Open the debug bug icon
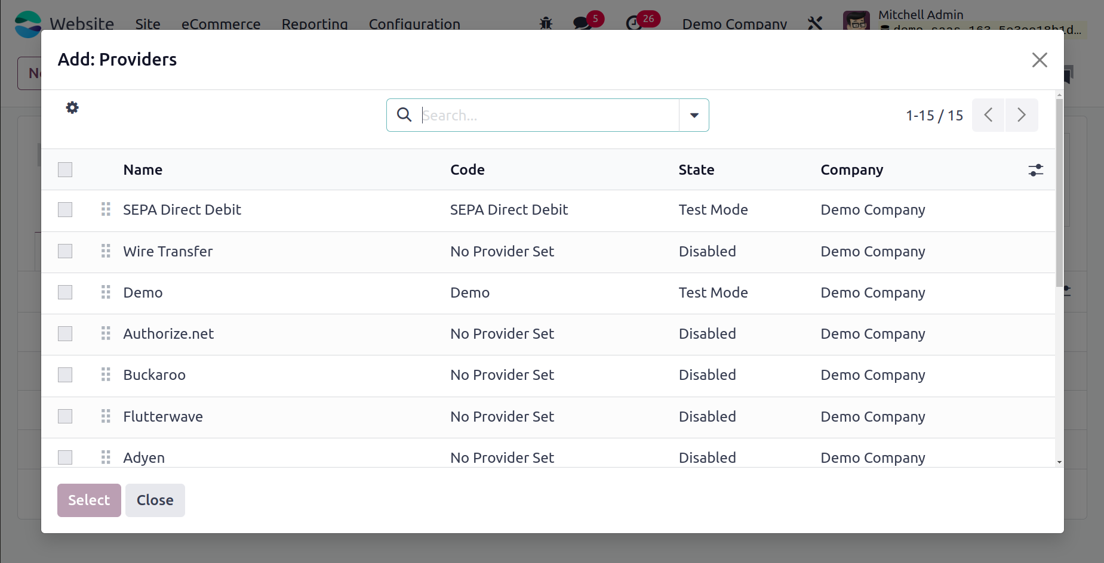Viewport: 1104px width, 563px height. pos(546,23)
